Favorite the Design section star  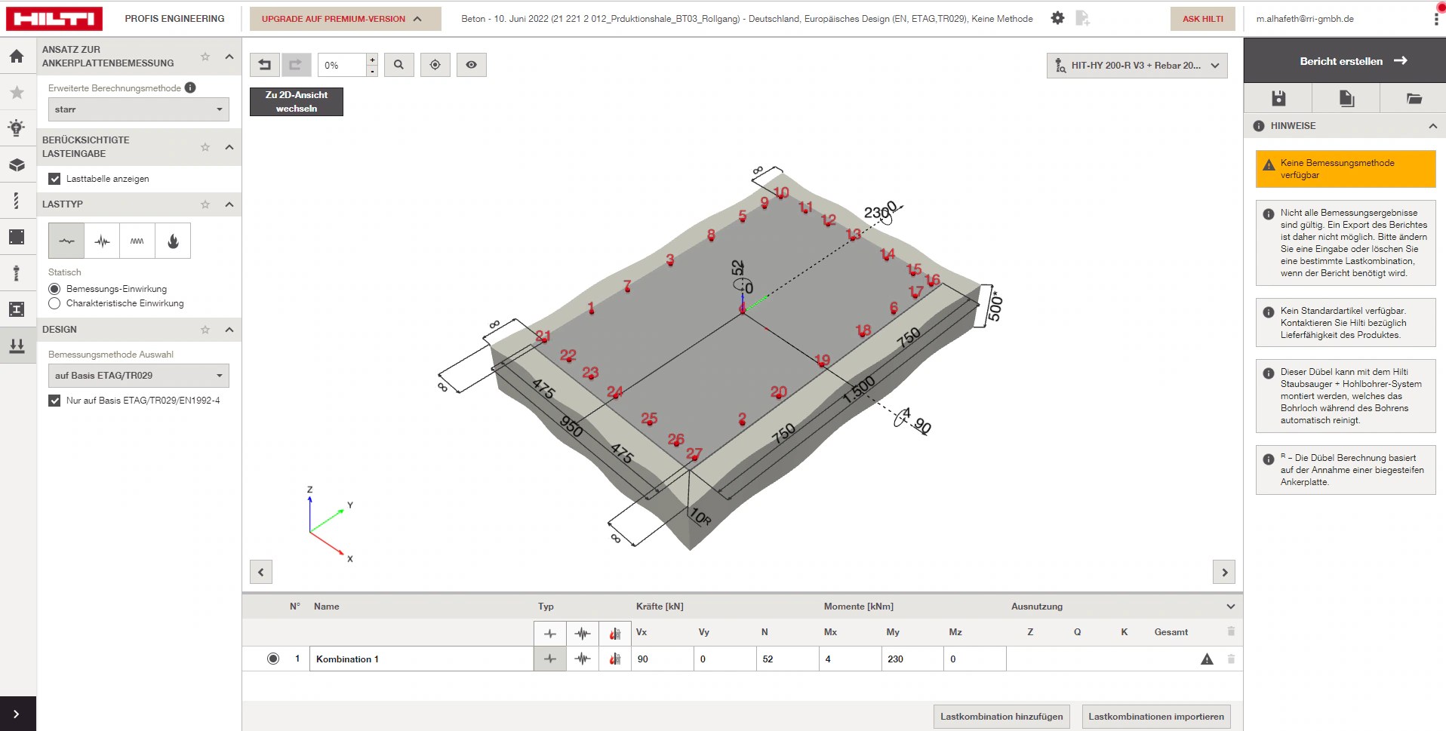205,330
